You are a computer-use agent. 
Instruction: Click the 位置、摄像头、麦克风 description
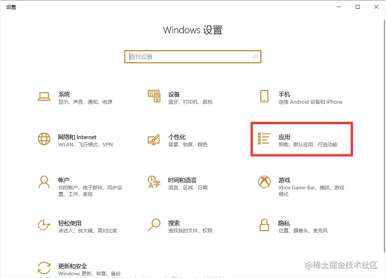click(303, 231)
